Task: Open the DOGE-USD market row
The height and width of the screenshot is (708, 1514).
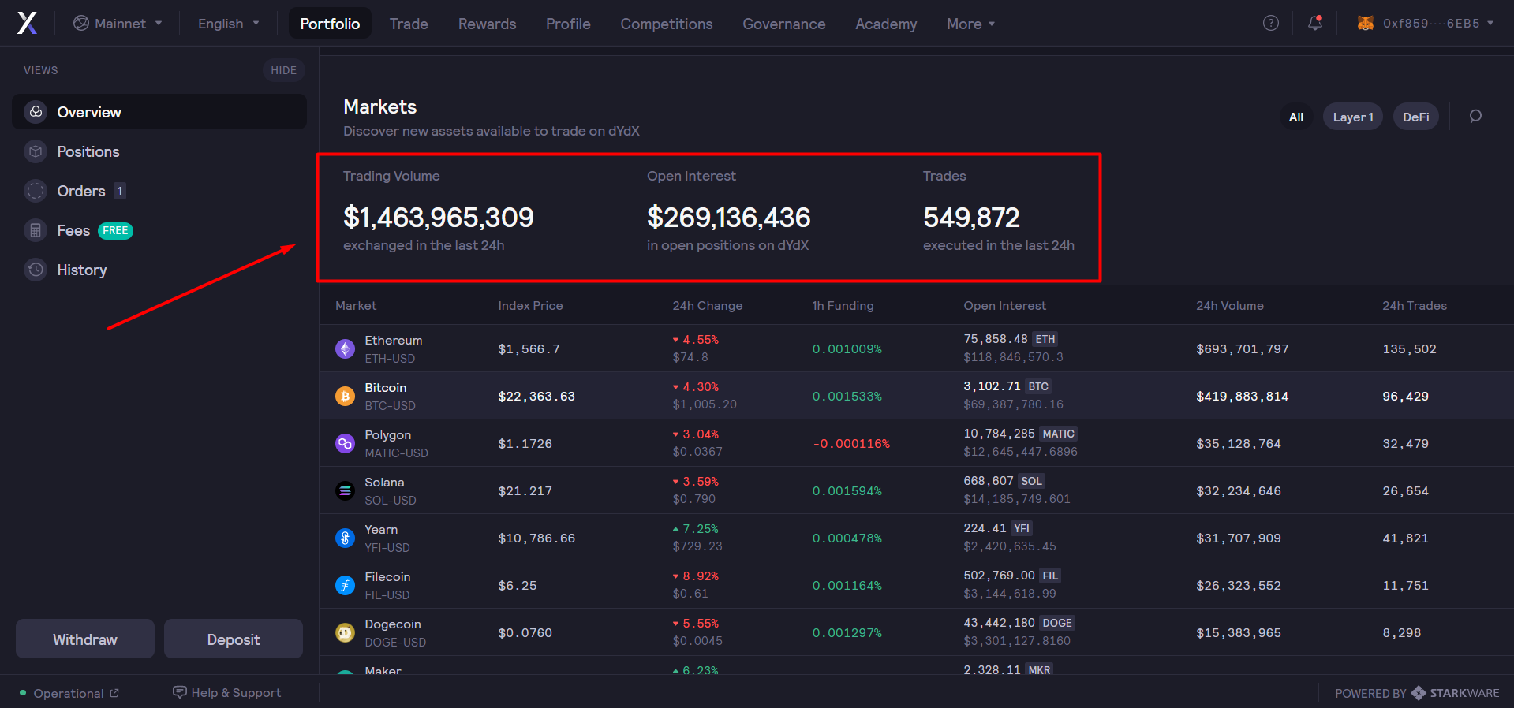Action: [916, 632]
